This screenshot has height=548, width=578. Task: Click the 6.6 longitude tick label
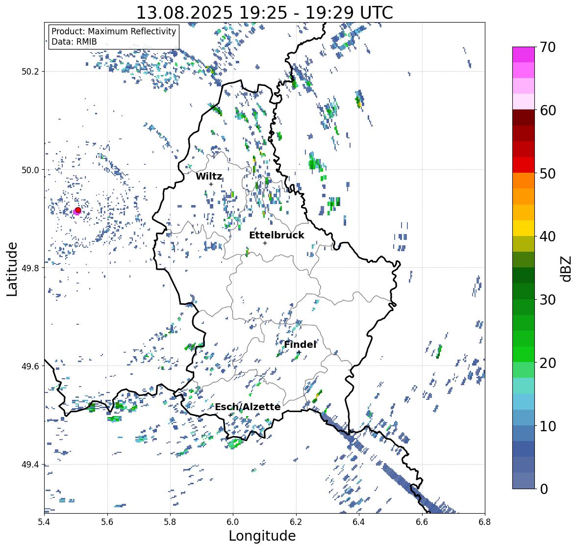[x=422, y=522]
